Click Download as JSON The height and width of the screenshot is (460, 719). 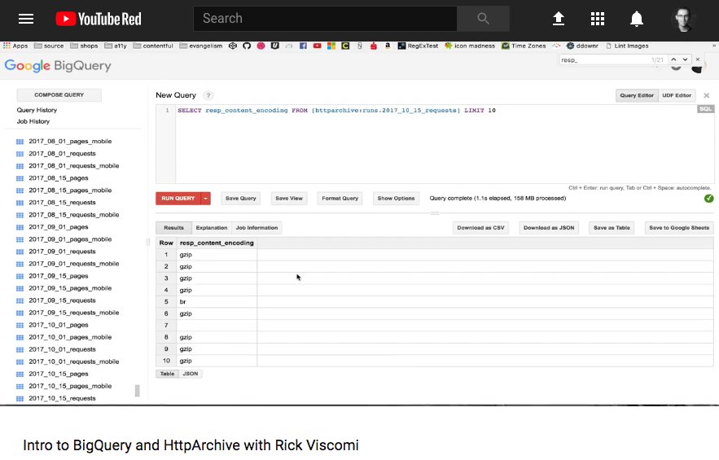pyautogui.click(x=549, y=228)
